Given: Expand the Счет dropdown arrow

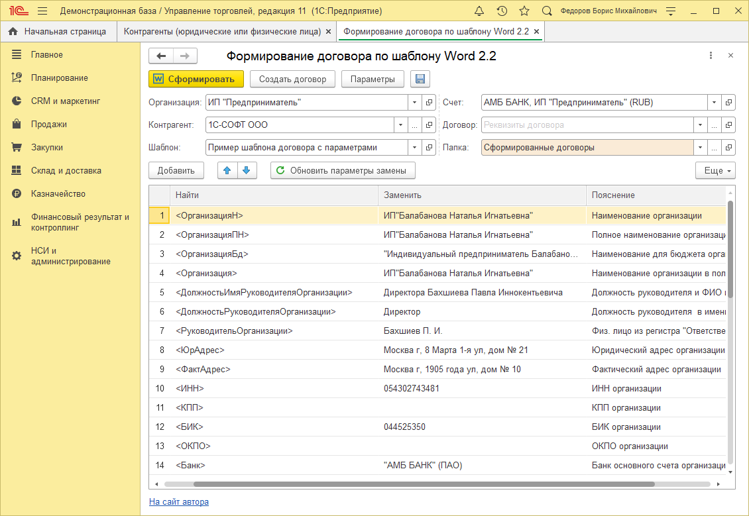Looking at the screenshot, I should [714, 103].
